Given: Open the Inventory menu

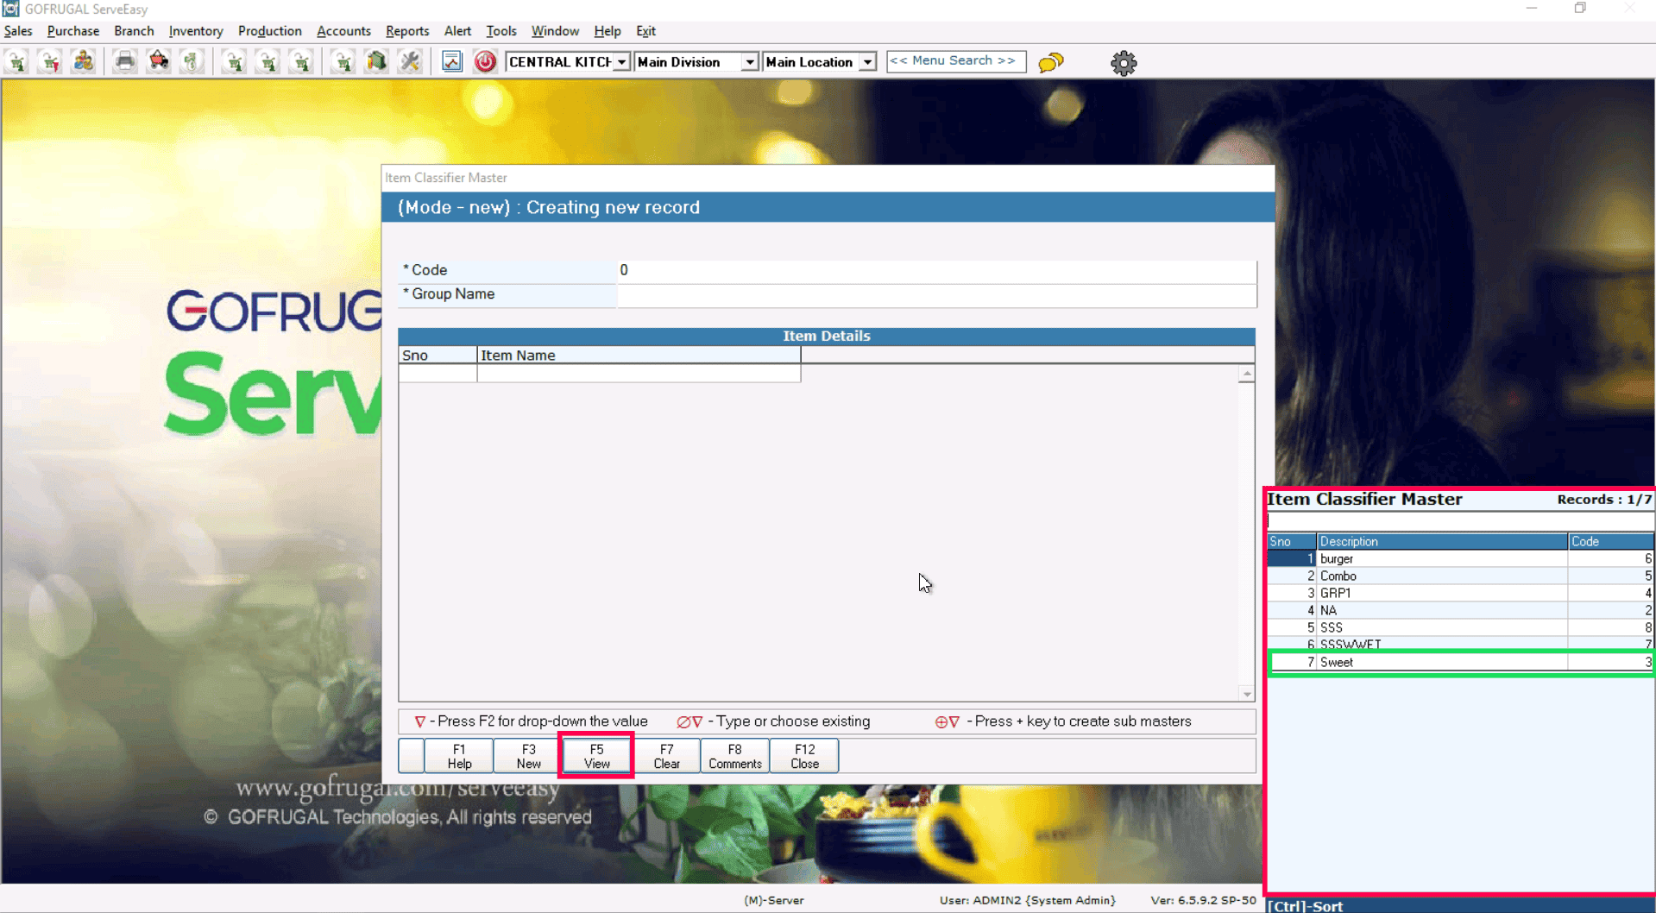Looking at the screenshot, I should coord(196,31).
